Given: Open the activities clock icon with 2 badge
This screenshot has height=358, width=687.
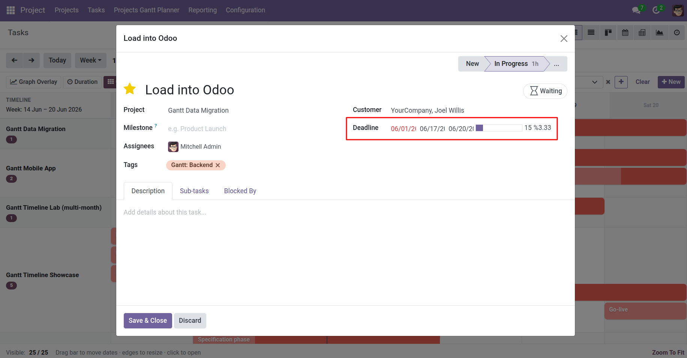Looking at the screenshot, I should (x=656, y=10).
